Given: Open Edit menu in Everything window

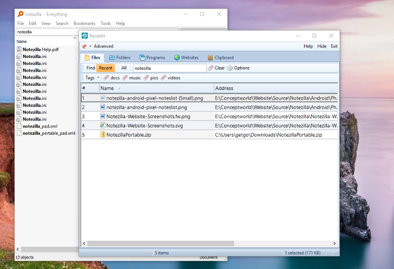Looking at the screenshot, I should (32, 23).
